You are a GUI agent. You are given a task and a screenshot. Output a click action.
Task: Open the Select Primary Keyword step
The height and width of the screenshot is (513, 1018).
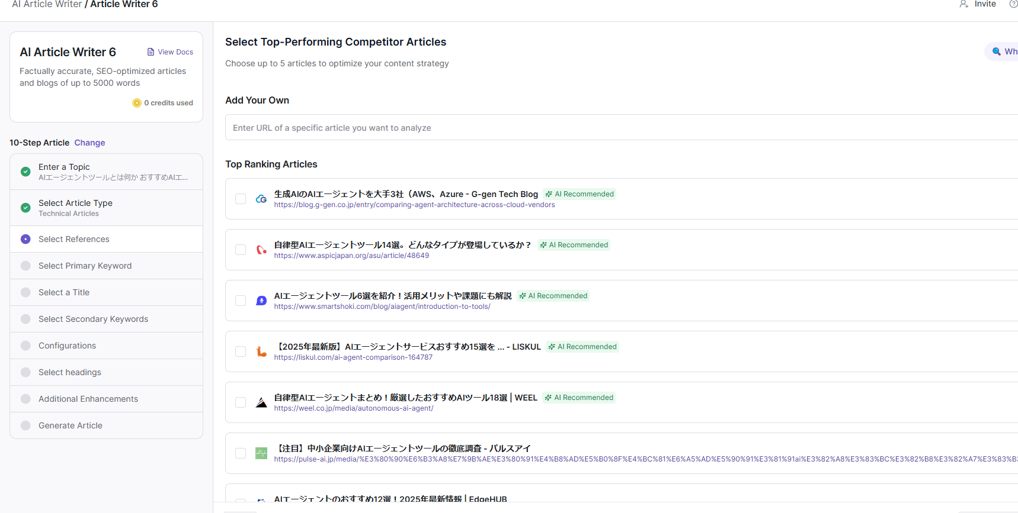(107, 266)
